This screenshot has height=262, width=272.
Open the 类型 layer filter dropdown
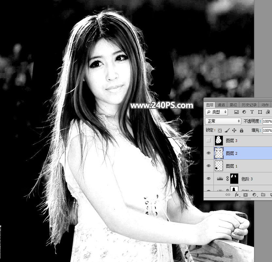click(216, 112)
